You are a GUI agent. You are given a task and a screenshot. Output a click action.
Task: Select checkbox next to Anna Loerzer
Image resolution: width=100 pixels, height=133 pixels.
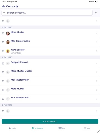pos(3,51)
